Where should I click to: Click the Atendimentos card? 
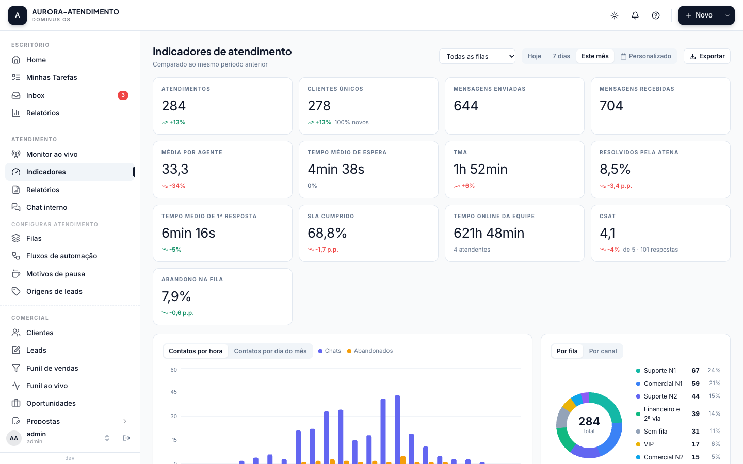(222, 106)
